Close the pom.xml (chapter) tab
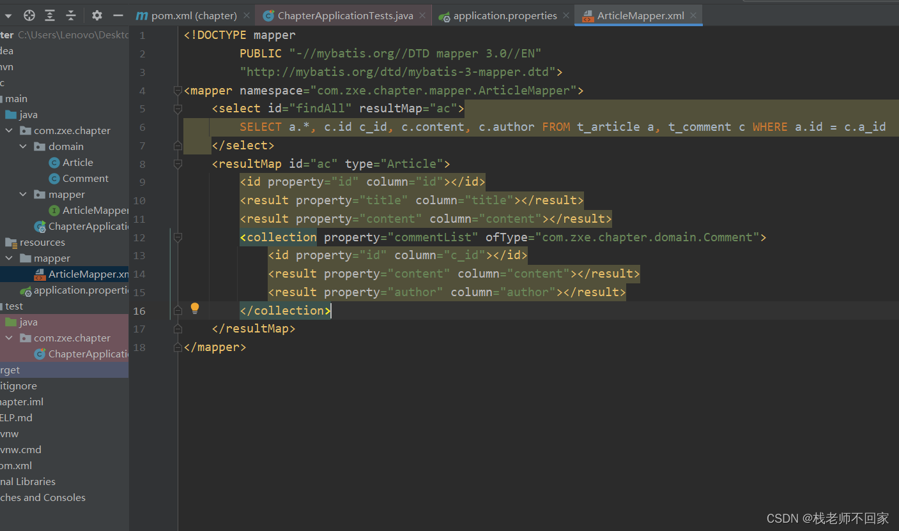Image resolution: width=899 pixels, height=531 pixels. point(245,15)
